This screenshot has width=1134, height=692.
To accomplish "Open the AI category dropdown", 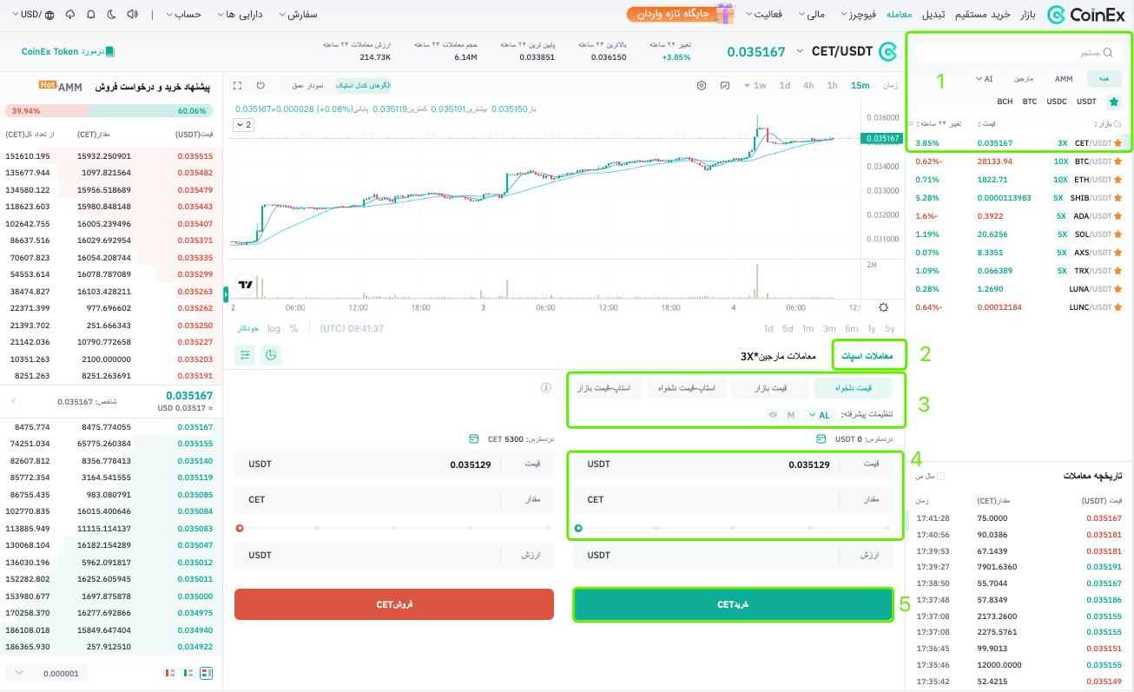I will [984, 78].
